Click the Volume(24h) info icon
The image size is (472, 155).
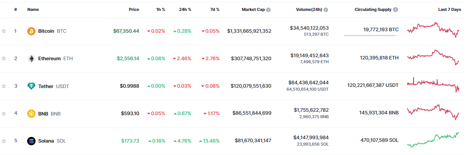[x=326, y=10]
